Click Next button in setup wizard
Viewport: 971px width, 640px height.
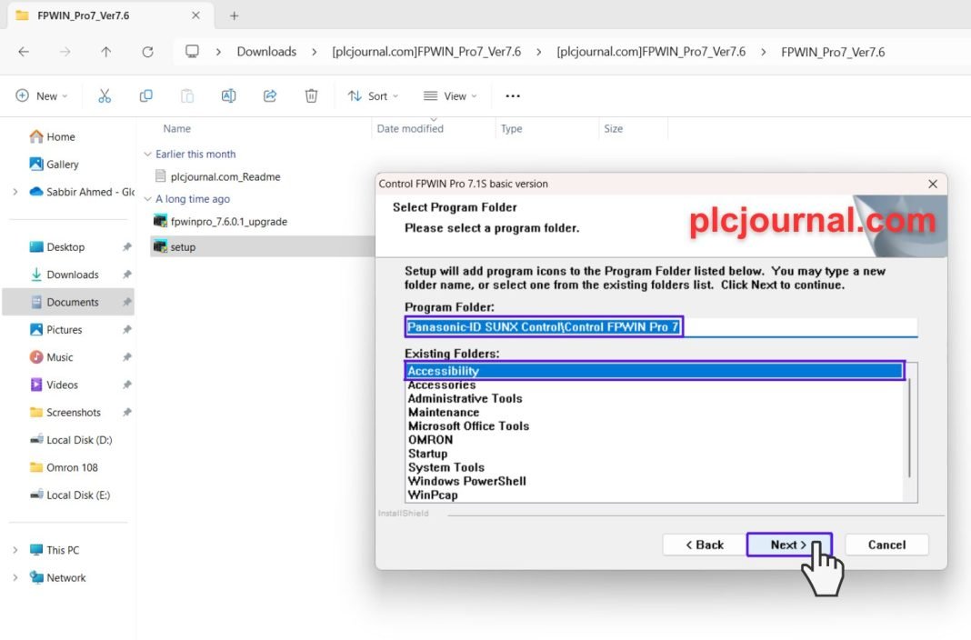tap(788, 545)
